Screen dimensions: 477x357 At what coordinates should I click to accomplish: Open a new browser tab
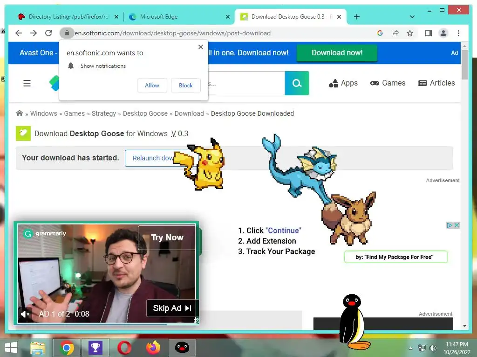point(356,17)
